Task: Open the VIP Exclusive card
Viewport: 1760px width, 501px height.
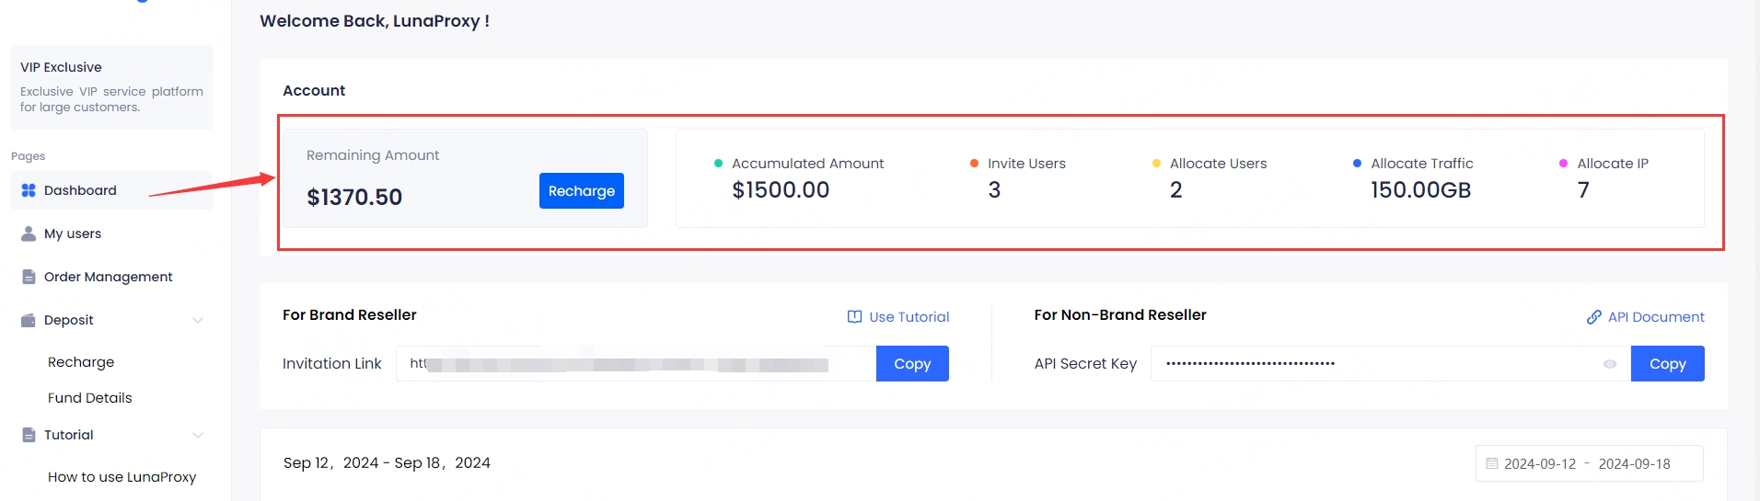Action: coord(111,86)
